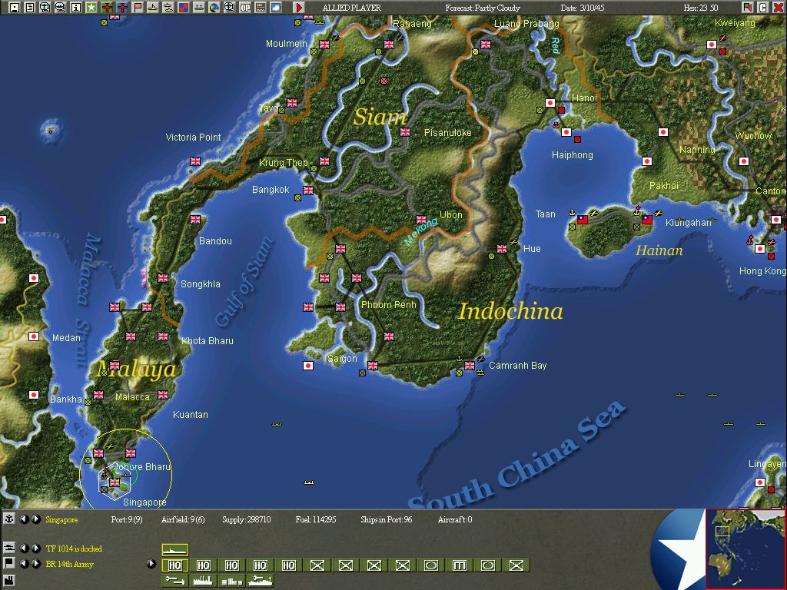Screen dimensions: 787x590
Task: Select the Pisanuloke base flag
Action: coord(405,132)
